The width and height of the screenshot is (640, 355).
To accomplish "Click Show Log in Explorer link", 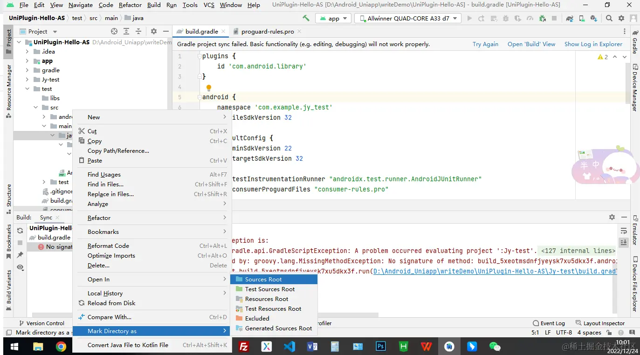I will 593,44.
